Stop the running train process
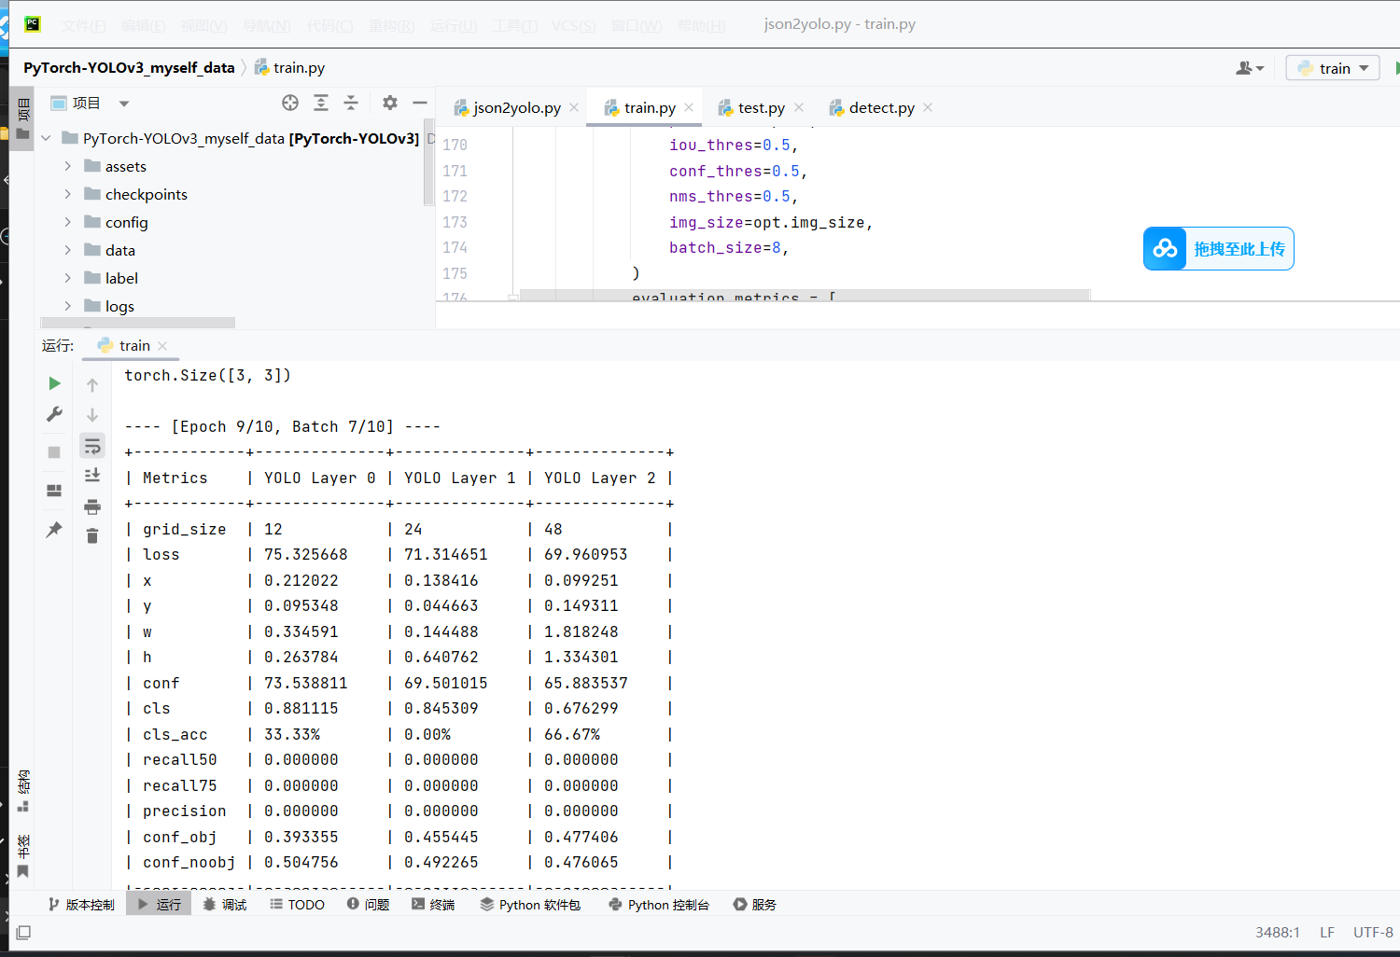The height and width of the screenshot is (957, 1400). [x=54, y=452]
